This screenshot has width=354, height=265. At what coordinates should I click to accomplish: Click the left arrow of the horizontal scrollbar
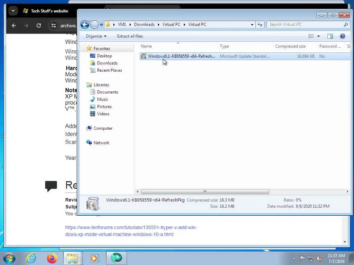pos(138,192)
